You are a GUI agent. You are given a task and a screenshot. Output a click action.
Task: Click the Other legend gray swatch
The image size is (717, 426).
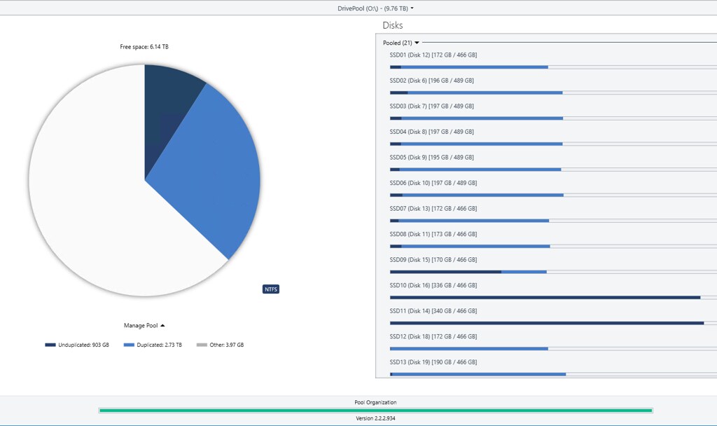(202, 345)
